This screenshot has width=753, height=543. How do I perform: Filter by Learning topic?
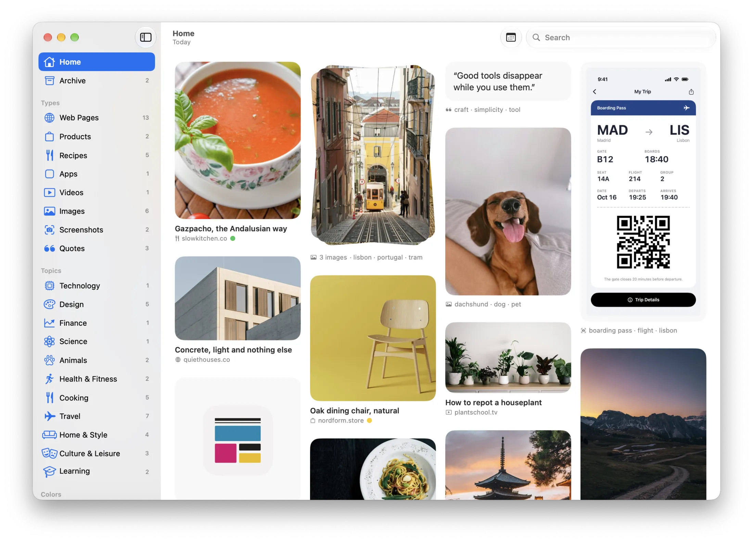point(97,471)
